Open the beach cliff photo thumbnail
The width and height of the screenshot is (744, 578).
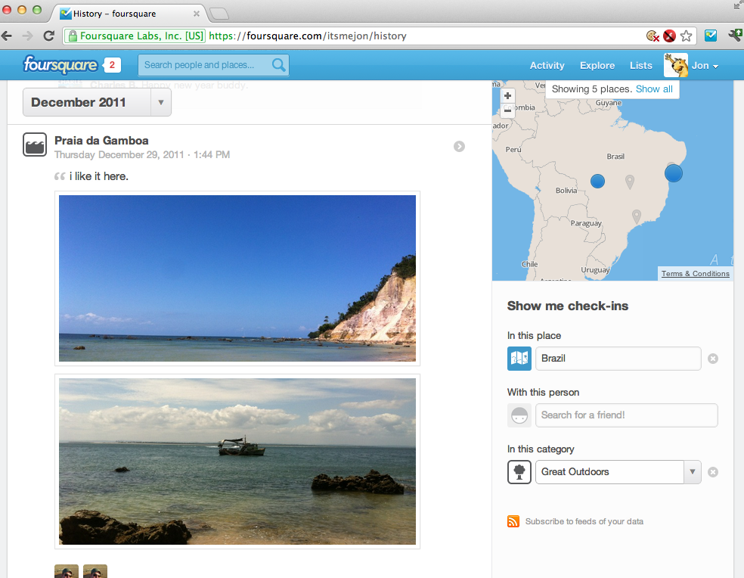(x=237, y=278)
